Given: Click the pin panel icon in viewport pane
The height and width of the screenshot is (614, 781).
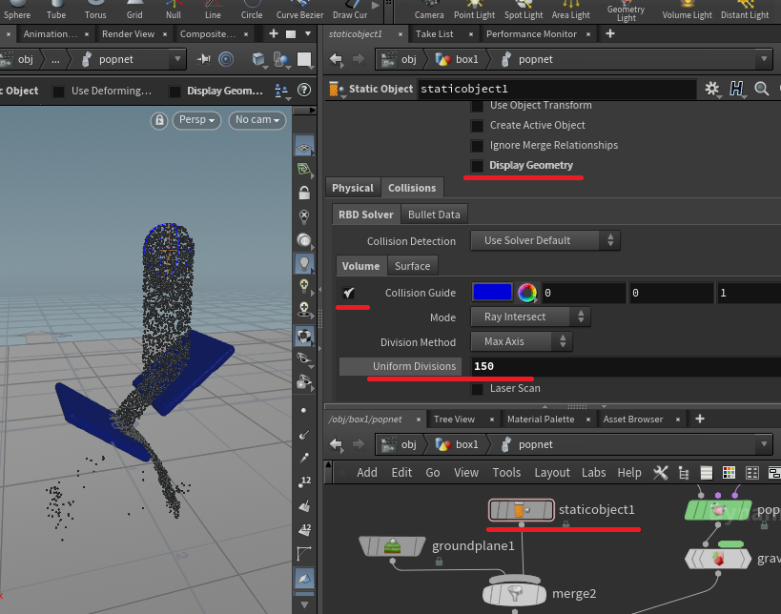Looking at the screenshot, I should (x=204, y=60).
